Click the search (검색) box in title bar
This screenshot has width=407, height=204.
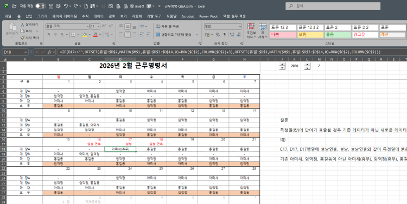333,6
